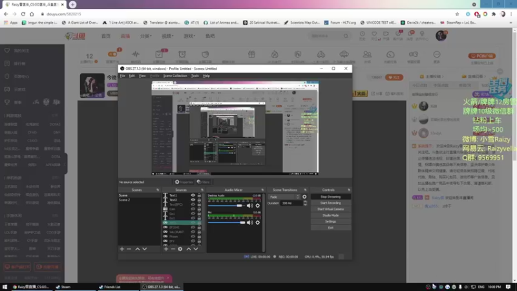The width and height of the screenshot is (517, 291).
Task: Reload the browser page
Action: click(23, 14)
